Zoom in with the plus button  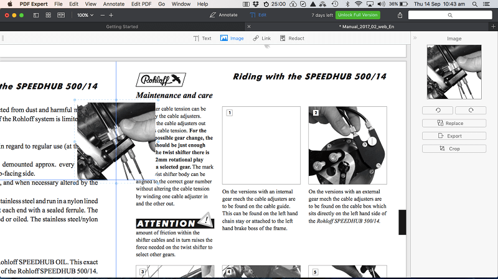[x=111, y=15]
